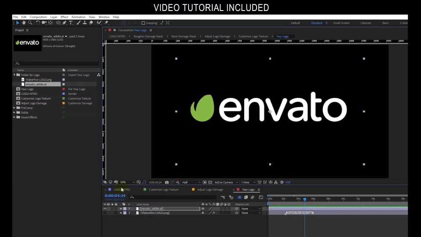This screenshot has width=421, height=237.
Task: Enable the Snapping checkbox
Action: pos(143,23)
